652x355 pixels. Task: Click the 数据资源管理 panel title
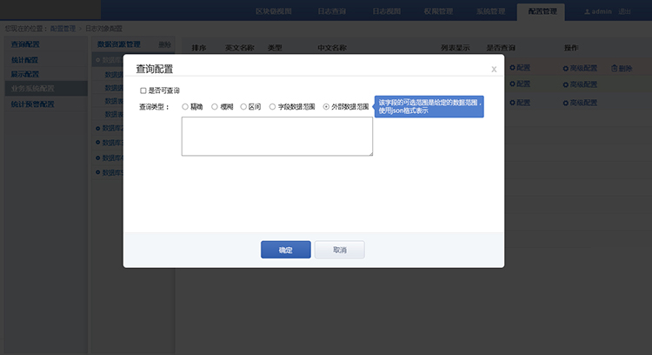tap(118, 44)
